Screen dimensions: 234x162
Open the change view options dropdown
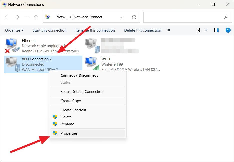click(x=206, y=30)
